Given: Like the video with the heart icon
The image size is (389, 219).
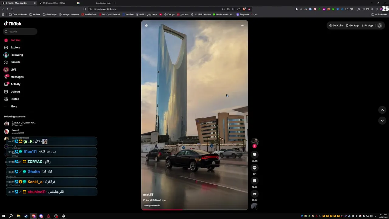Looking at the screenshot, I should coord(254,155).
